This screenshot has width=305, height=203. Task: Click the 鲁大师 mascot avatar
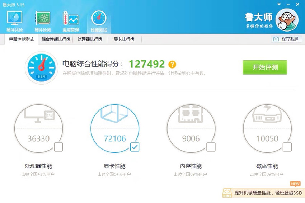click(287, 20)
